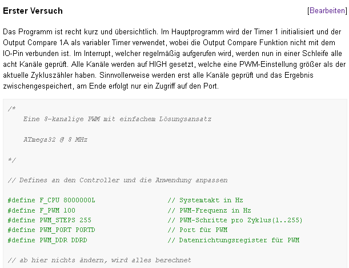Click the PWM_PORT PORTD define line
The image size is (349, 268).
(x=51, y=230)
